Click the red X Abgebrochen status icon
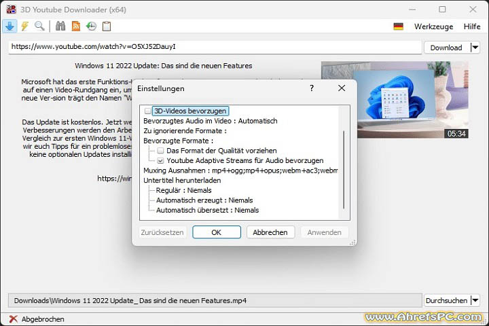 (13, 319)
